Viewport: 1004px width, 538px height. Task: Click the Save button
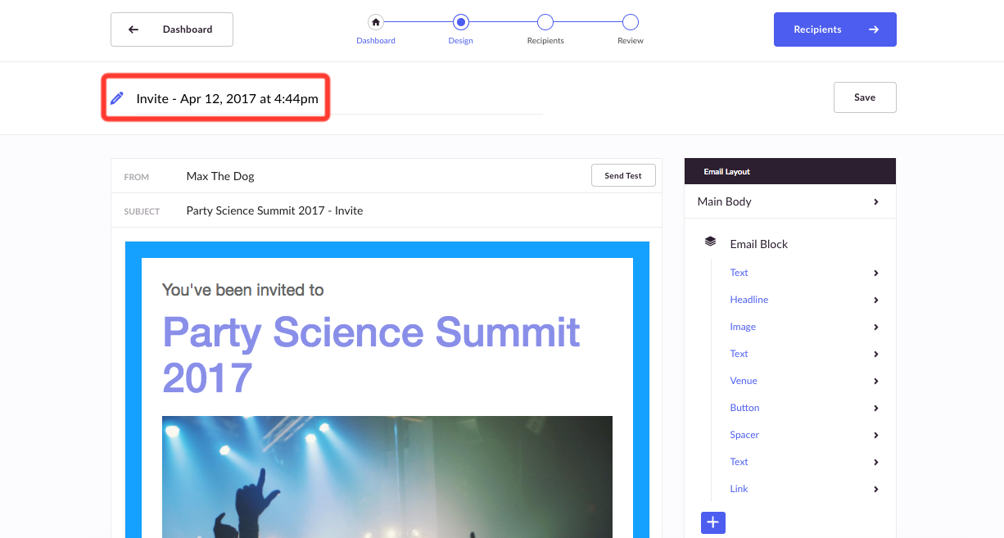click(865, 97)
